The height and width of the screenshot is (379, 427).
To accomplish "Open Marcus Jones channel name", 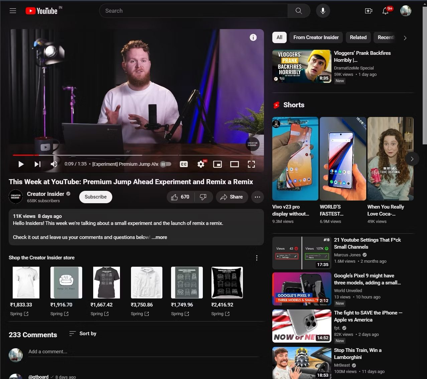I will [347, 255].
